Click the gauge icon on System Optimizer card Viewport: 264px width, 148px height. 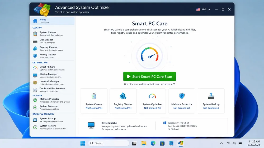point(152,96)
